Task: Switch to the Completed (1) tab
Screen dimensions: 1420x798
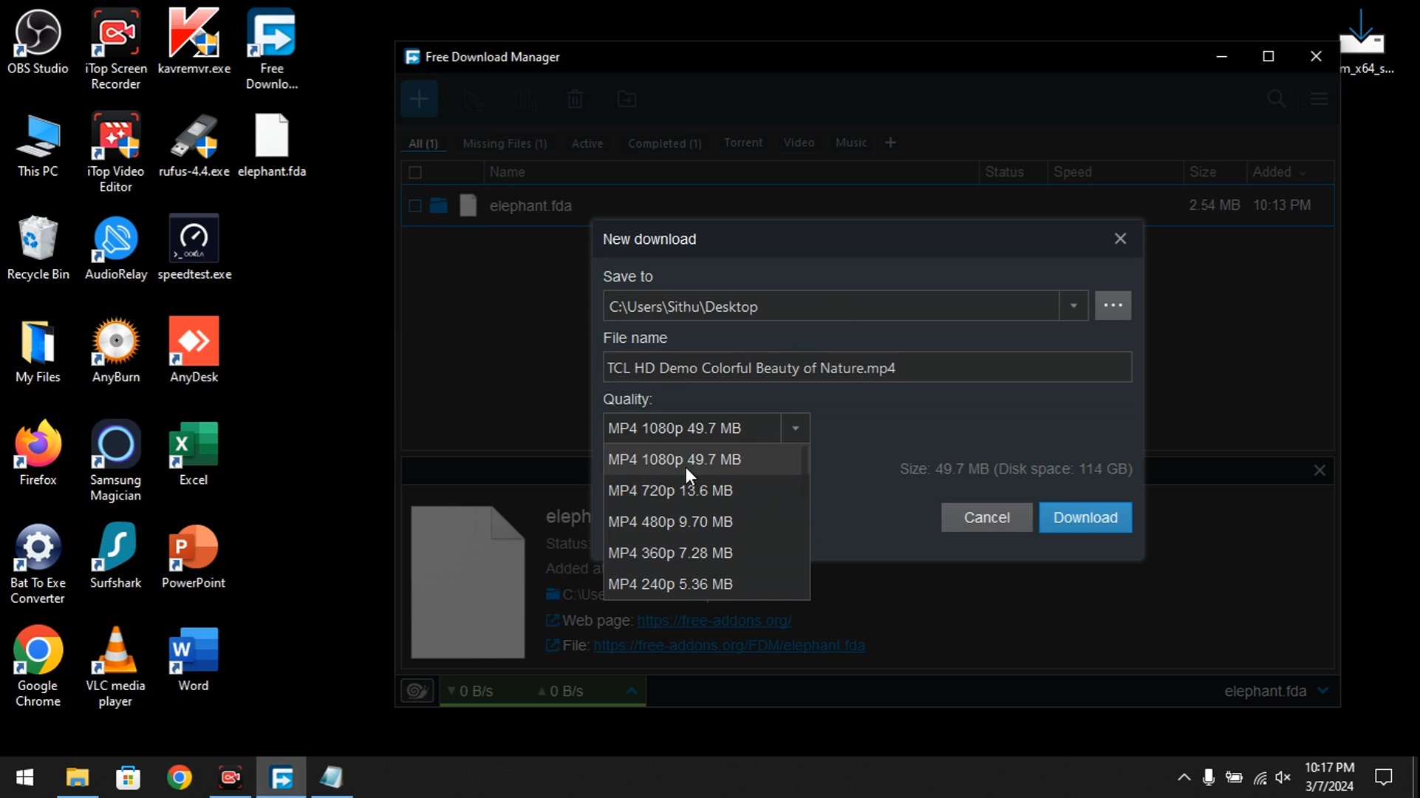Action: (x=665, y=143)
